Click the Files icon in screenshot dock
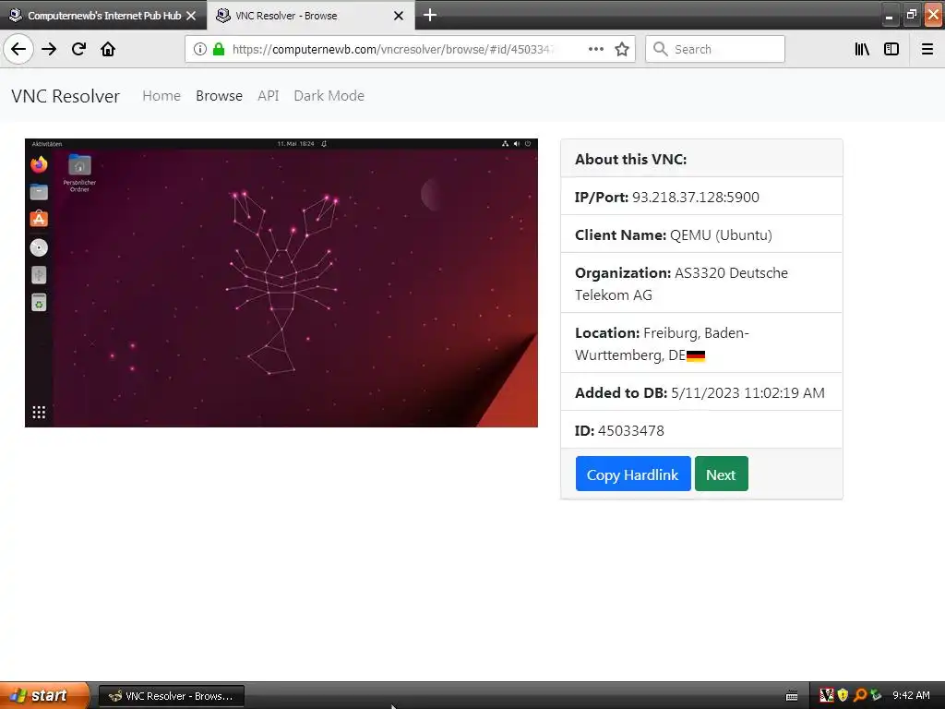 pos(39,192)
